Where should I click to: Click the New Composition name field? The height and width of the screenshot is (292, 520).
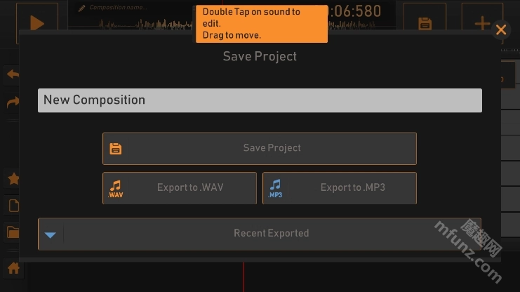point(260,100)
